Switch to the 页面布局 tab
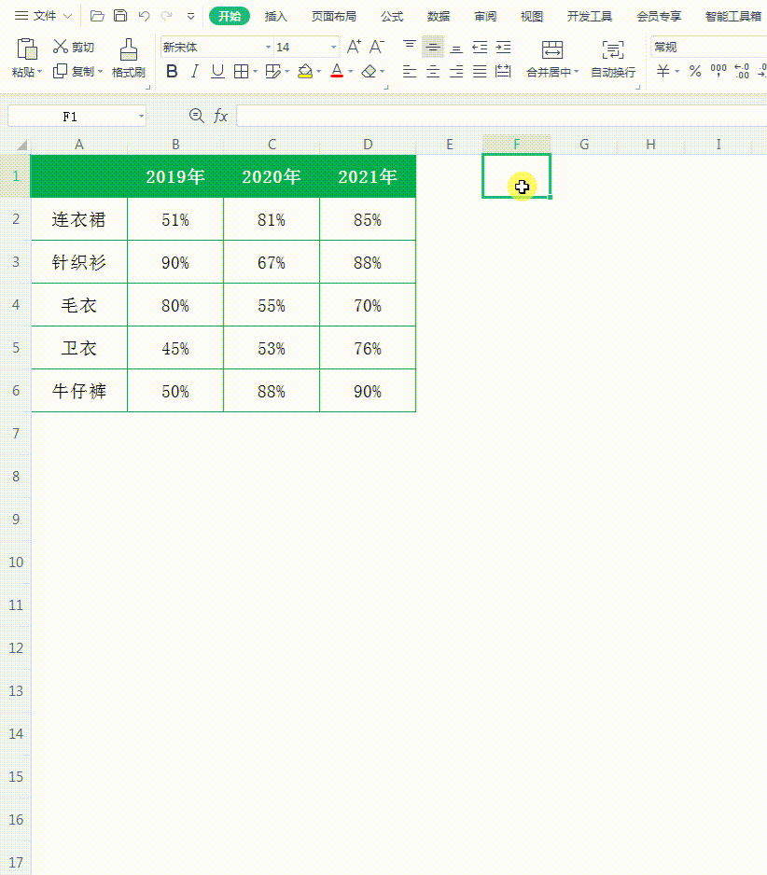The image size is (767, 875). tap(334, 16)
